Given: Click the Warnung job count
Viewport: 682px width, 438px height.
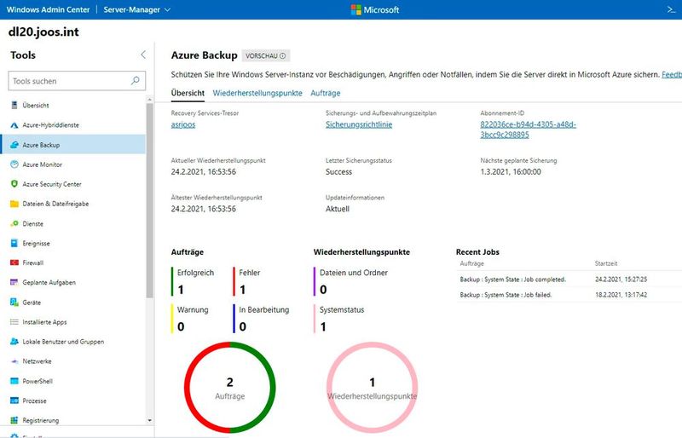Looking at the screenshot, I should point(181,326).
